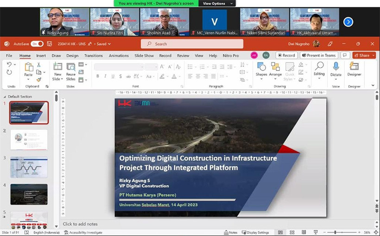
Task: Select slide 4 thumbnail
Action: coord(29,194)
